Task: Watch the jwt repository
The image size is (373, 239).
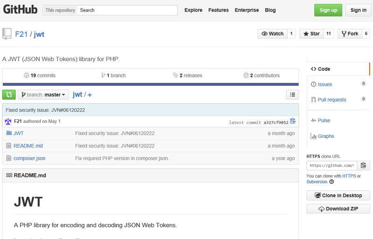Action: [x=273, y=34]
